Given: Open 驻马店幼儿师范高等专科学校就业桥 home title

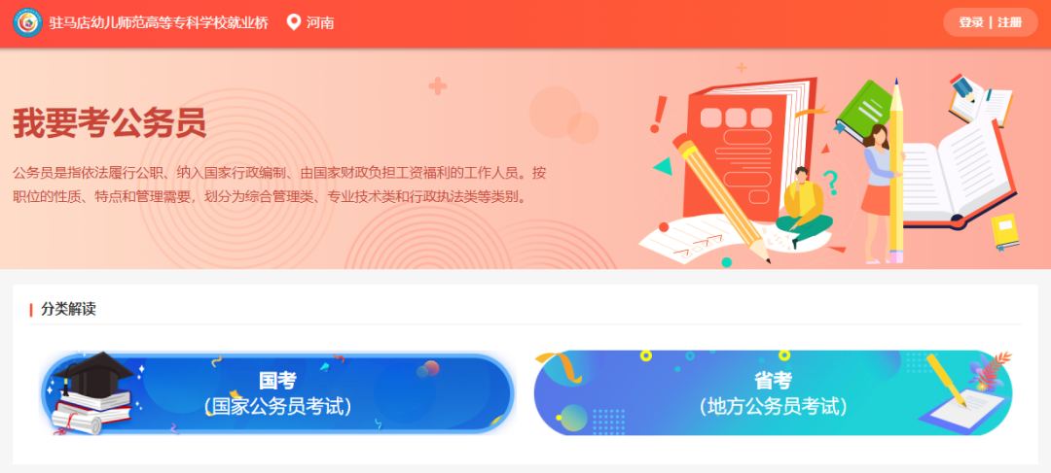Looking at the screenshot, I should [x=159, y=22].
